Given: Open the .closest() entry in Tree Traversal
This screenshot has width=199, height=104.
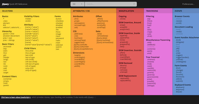Looking at the screenshot, I should click(x=150, y=62).
